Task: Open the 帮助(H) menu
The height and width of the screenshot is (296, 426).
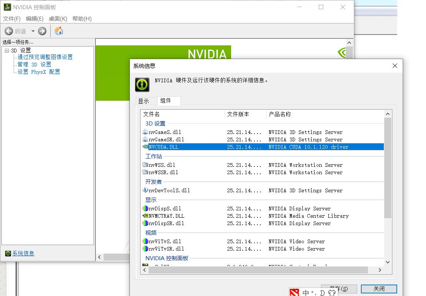Action: pyautogui.click(x=82, y=19)
